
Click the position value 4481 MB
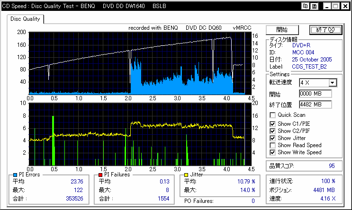pos(324,190)
